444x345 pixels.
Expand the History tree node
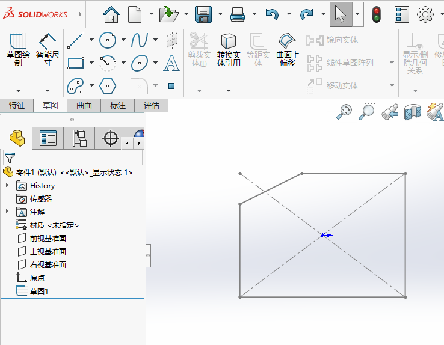pos(7,186)
